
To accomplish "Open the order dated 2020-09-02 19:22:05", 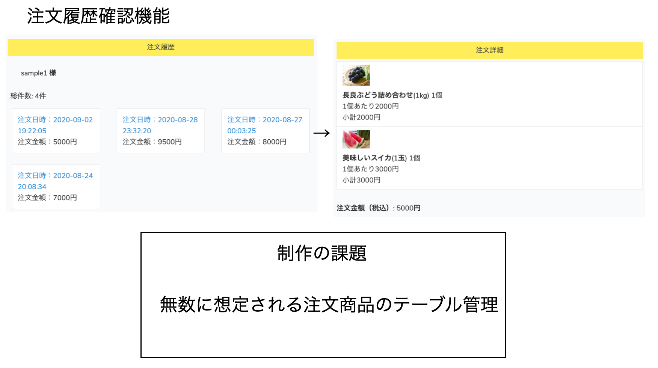I will [56, 125].
